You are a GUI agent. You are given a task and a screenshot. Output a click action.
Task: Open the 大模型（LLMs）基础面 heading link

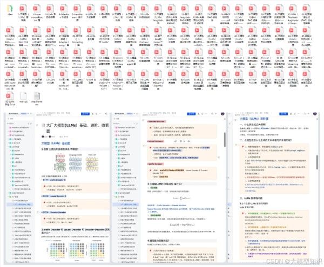(x=56, y=143)
